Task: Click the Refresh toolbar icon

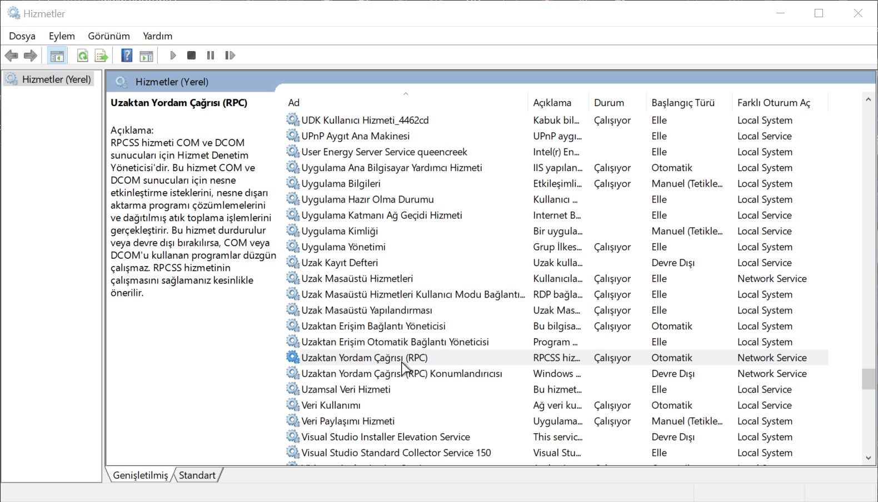Action: pos(82,56)
